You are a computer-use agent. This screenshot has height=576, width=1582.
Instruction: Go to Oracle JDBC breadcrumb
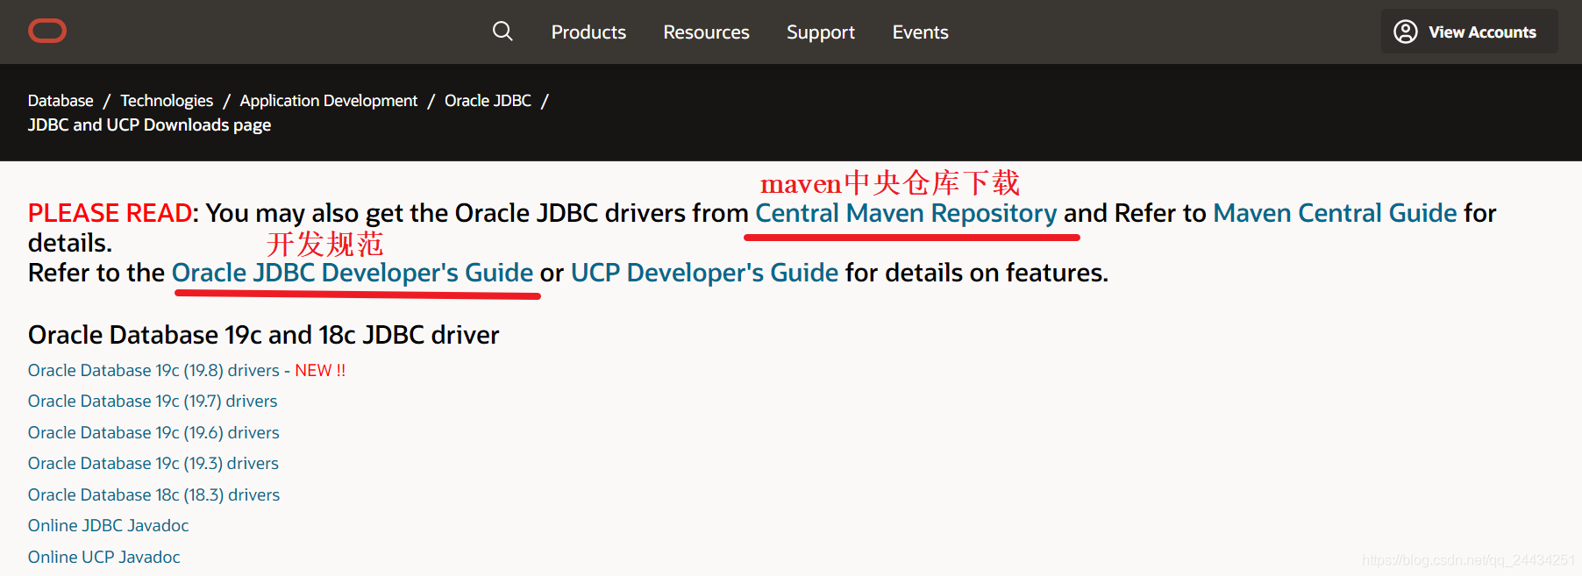pyautogui.click(x=488, y=101)
